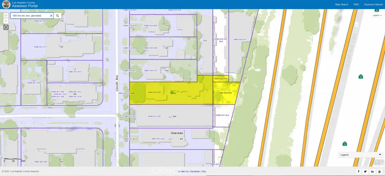385x176 pixels.
Task: Click parcel label 5680-020-082
Action: click(41, 162)
